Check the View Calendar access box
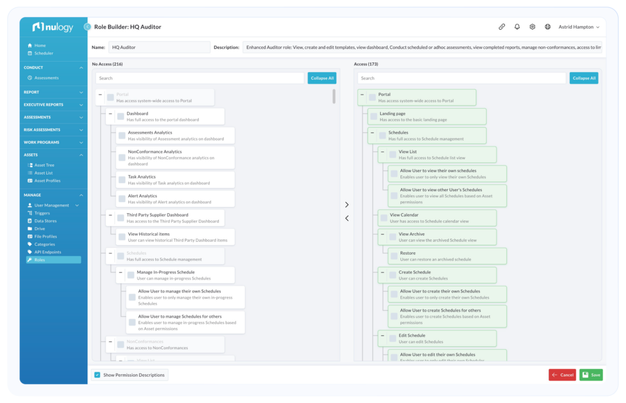626x403 pixels. [x=384, y=217]
